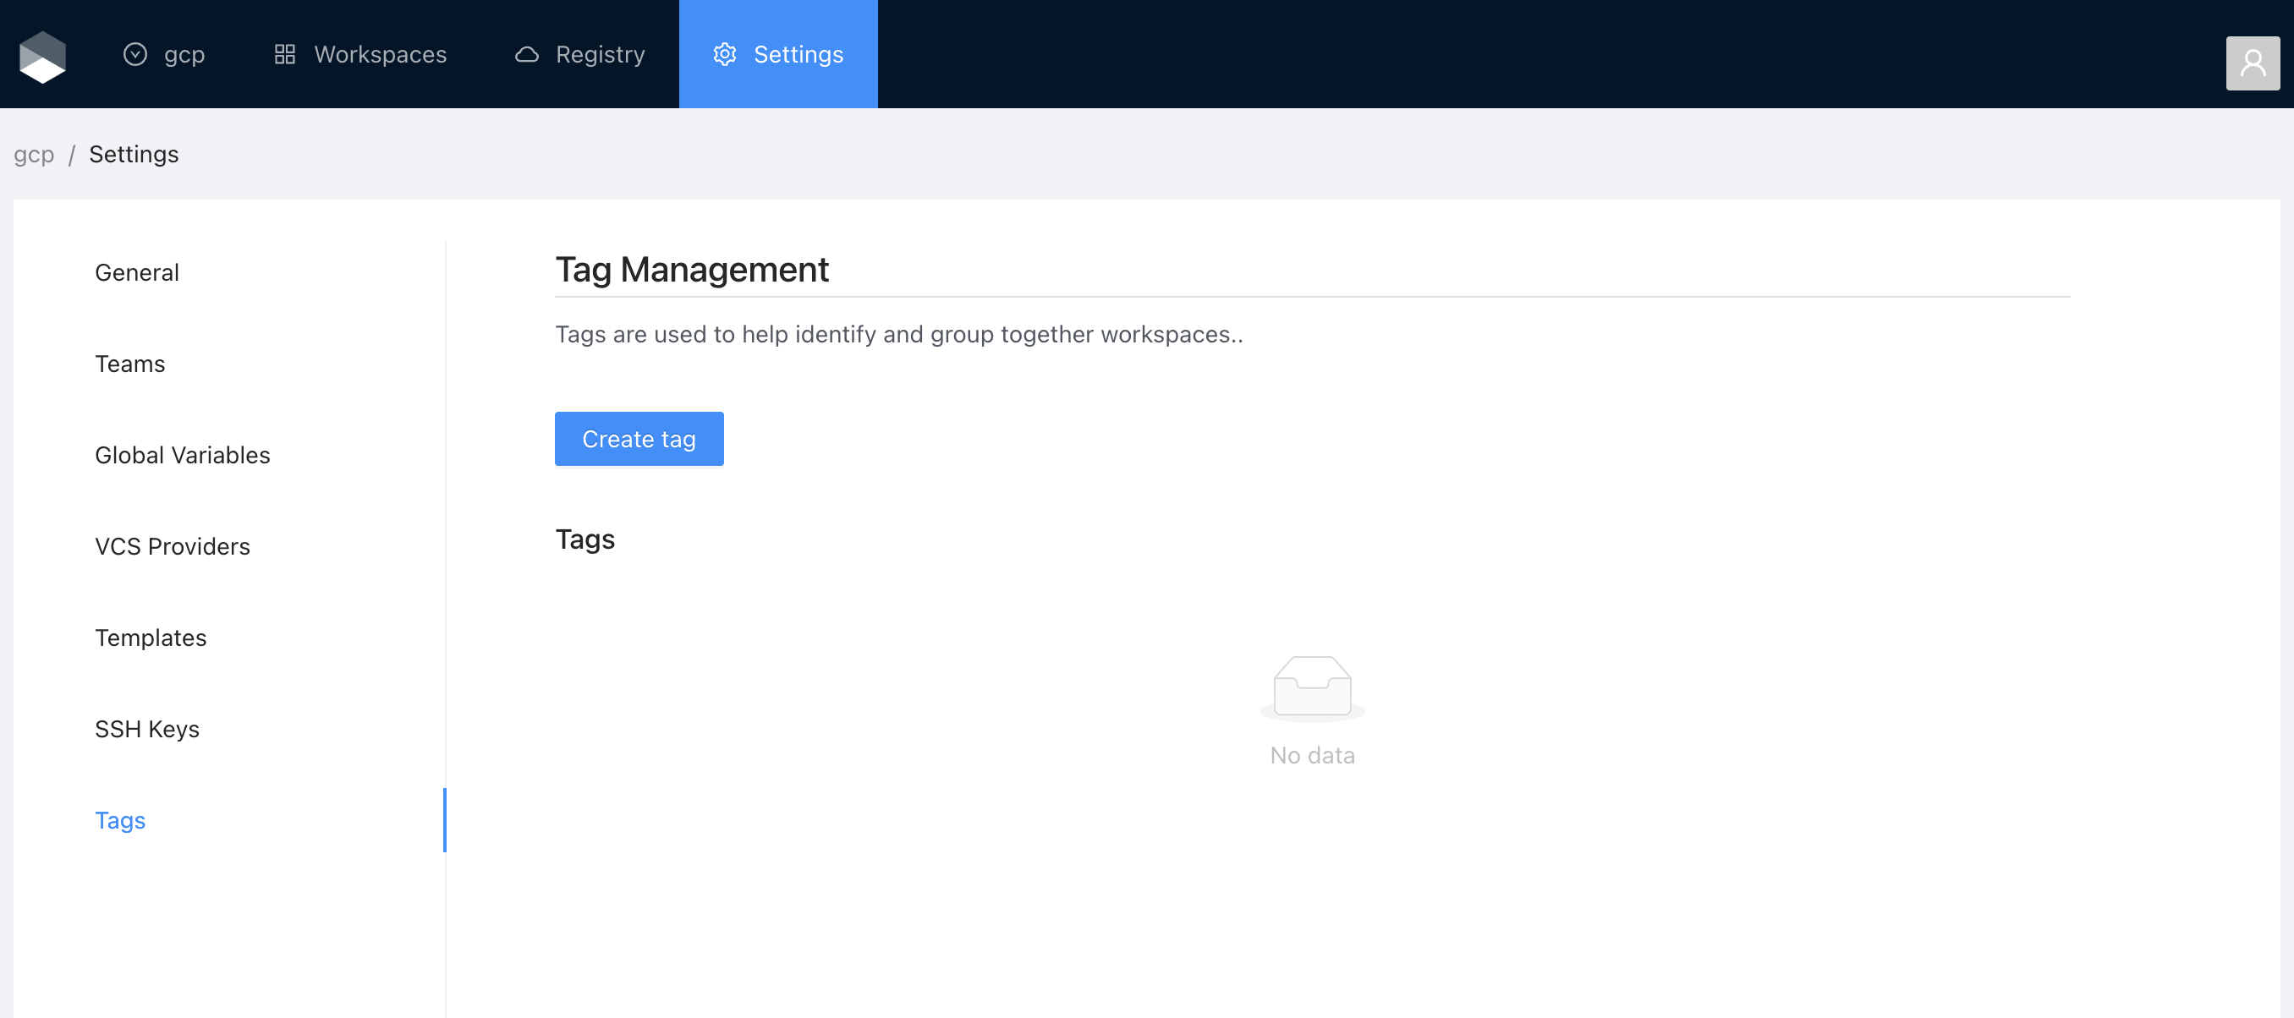Go to Global Variables tab
Image resolution: width=2294 pixels, height=1018 pixels.
[x=183, y=455]
